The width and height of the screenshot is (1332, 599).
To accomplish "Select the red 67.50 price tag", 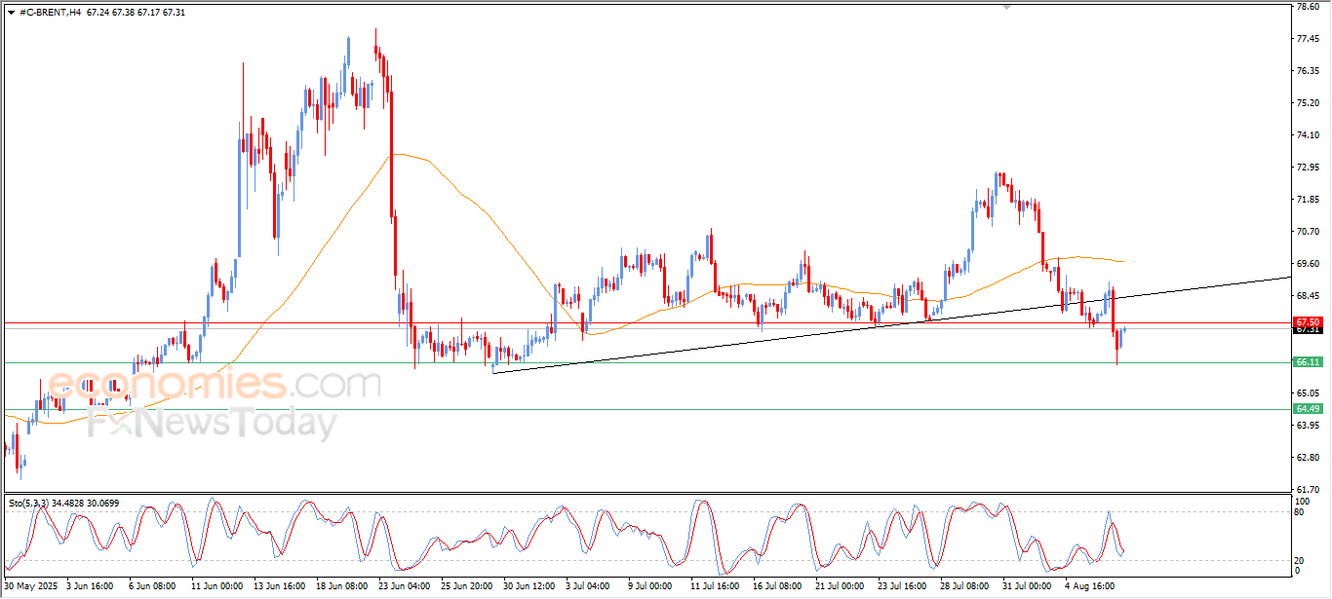I will coord(1308,321).
